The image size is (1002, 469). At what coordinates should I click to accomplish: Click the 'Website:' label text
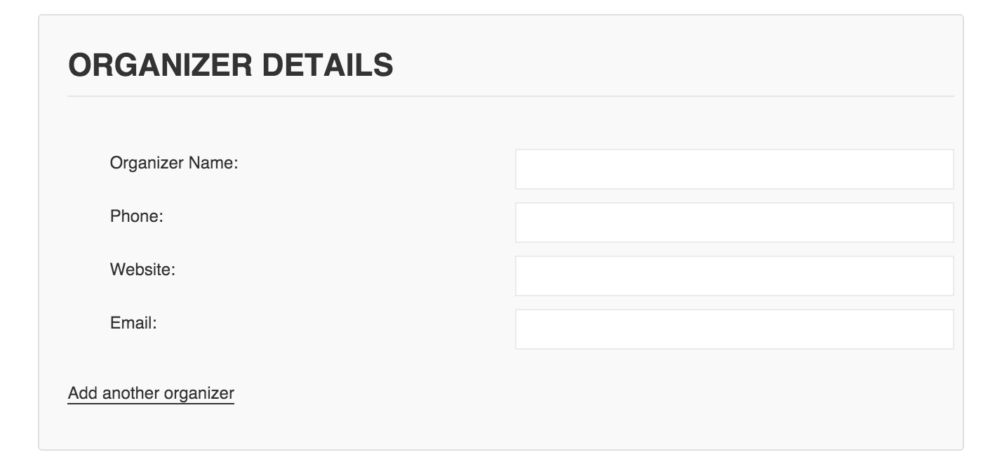pos(142,270)
